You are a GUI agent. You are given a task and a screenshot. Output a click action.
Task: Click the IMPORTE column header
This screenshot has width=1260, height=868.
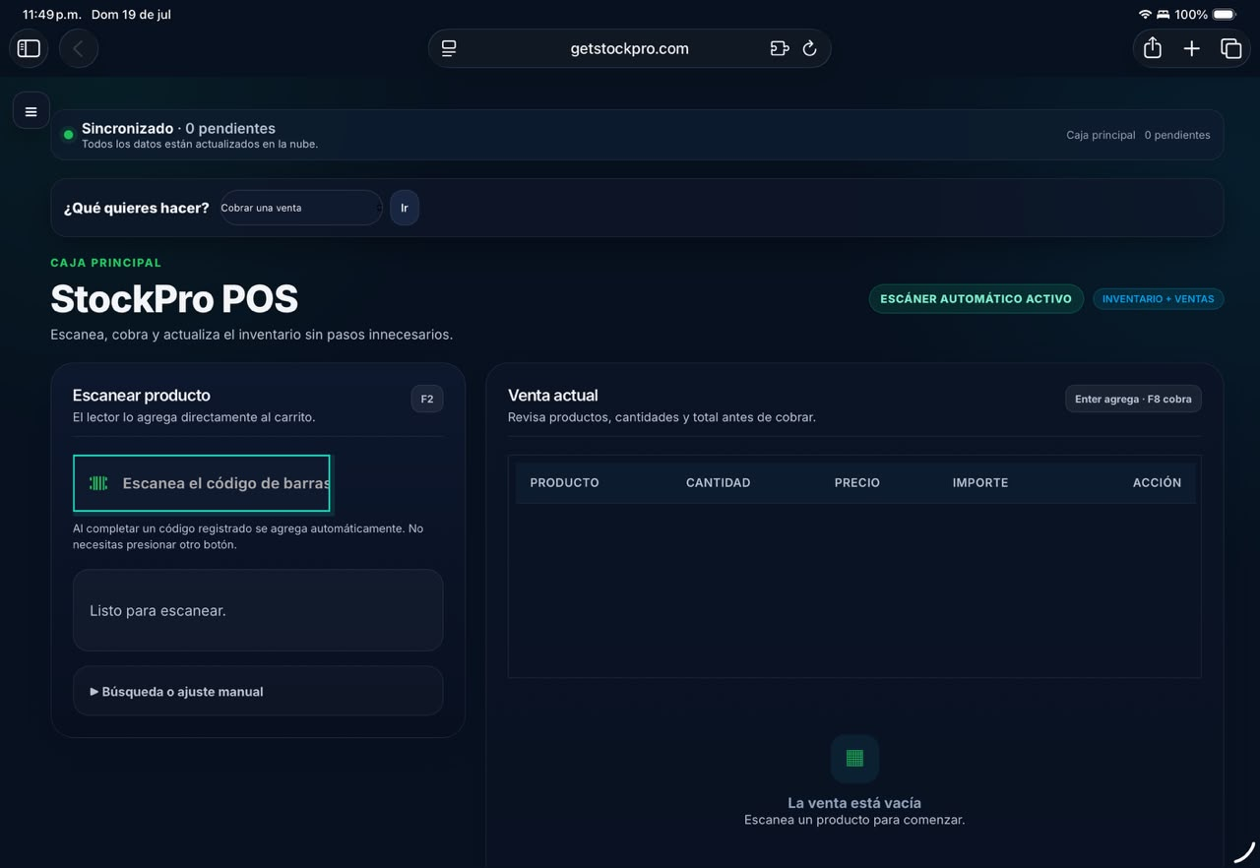tap(979, 482)
